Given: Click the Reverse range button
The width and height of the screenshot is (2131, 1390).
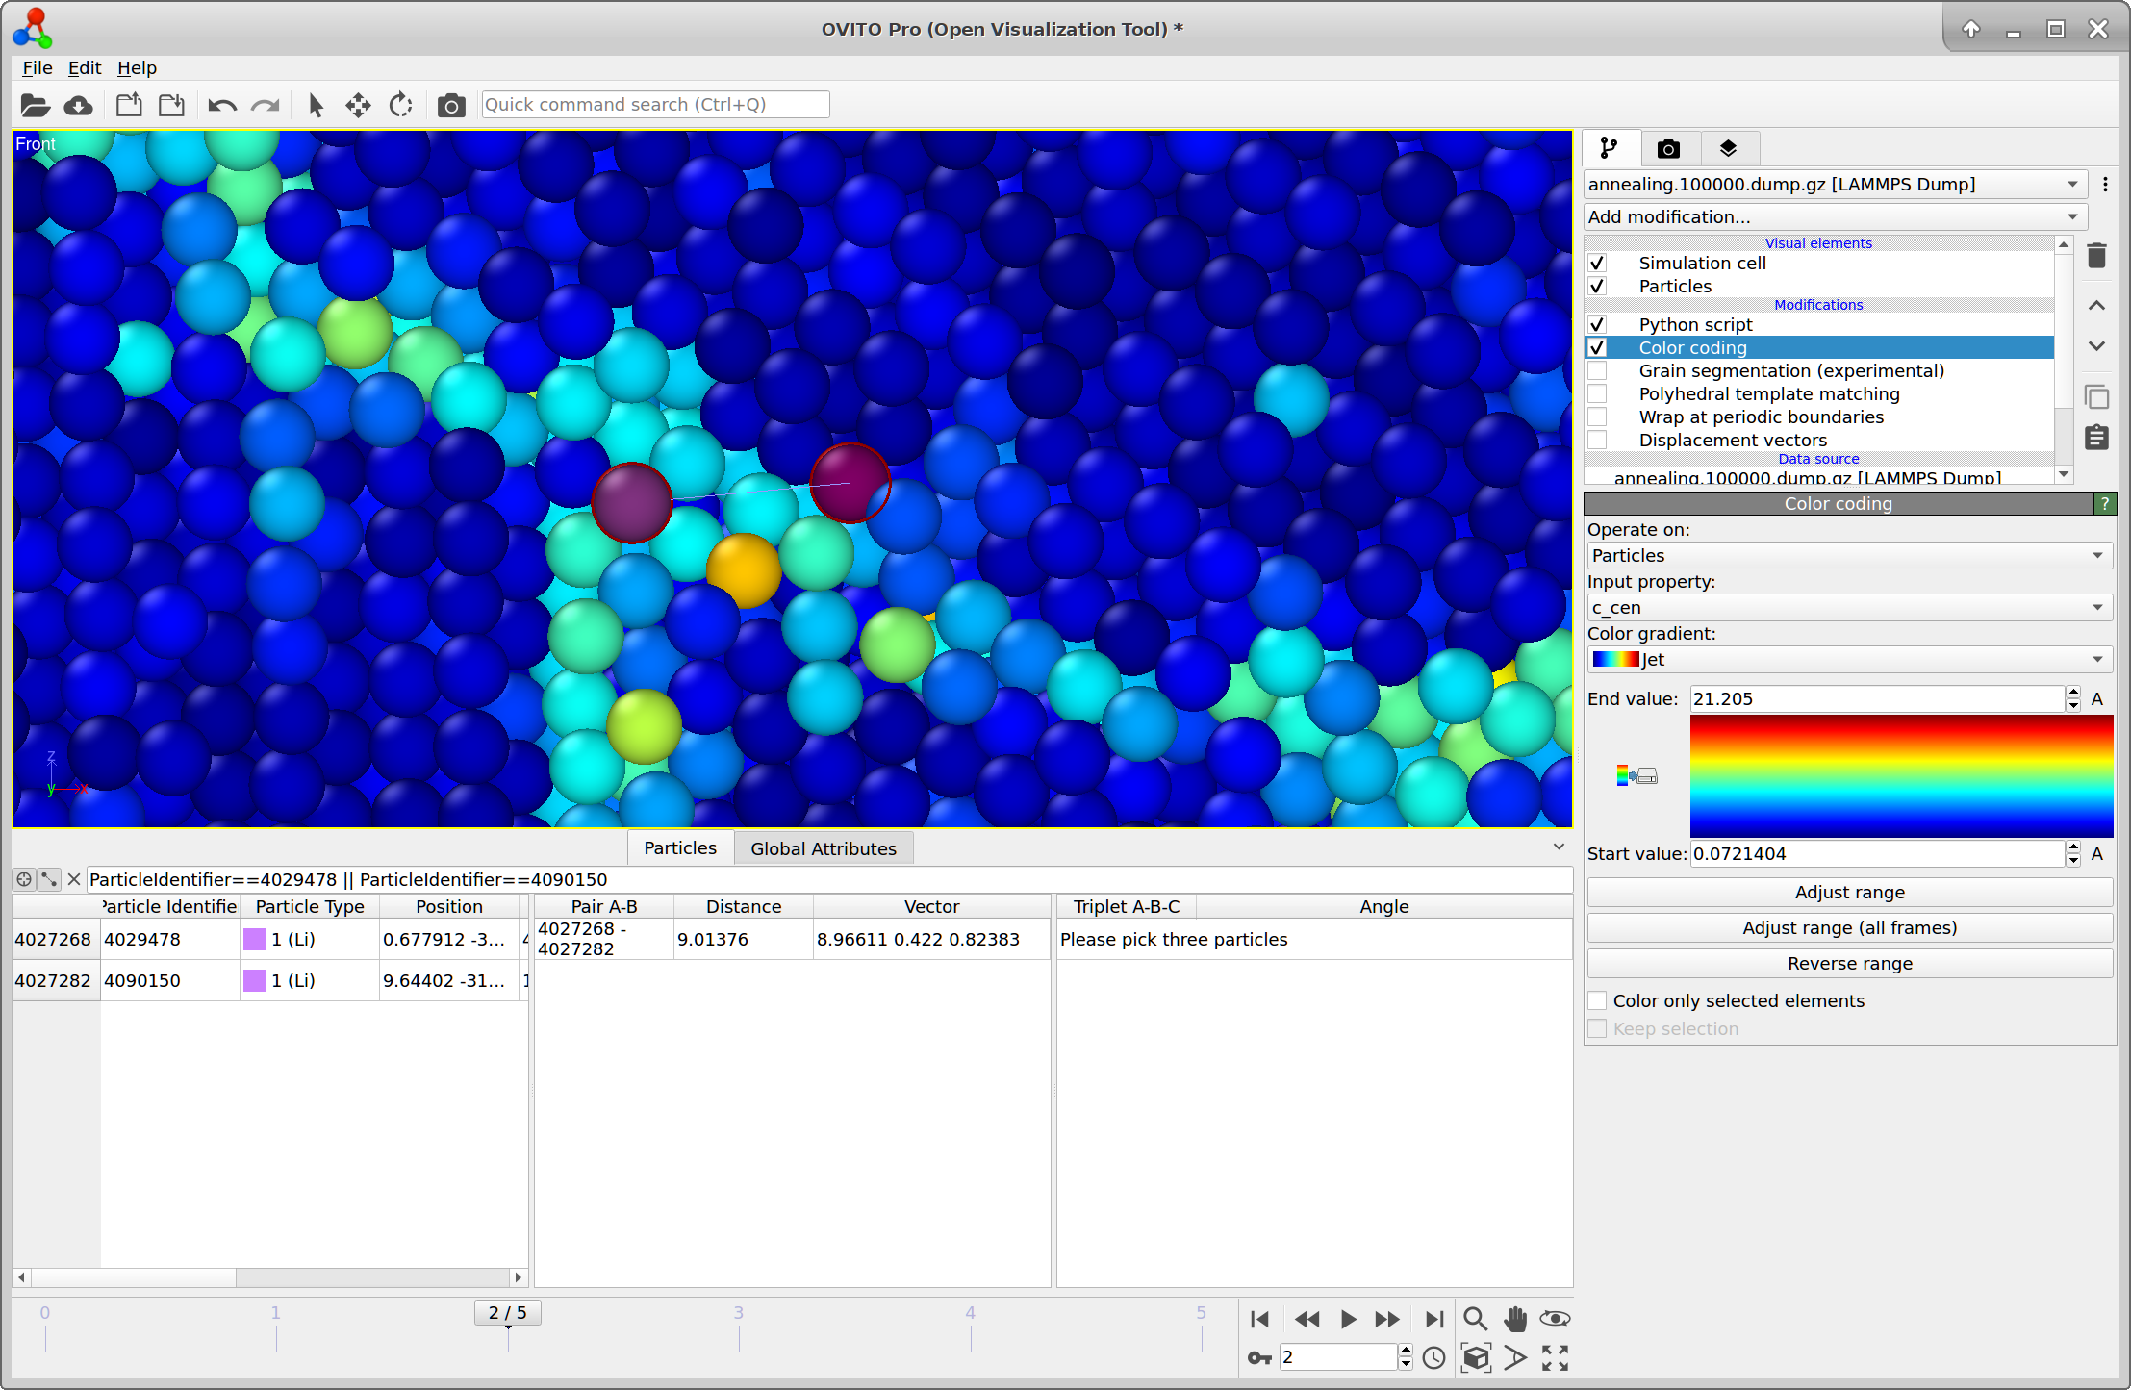Looking at the screenshot, I should 1848,964.
